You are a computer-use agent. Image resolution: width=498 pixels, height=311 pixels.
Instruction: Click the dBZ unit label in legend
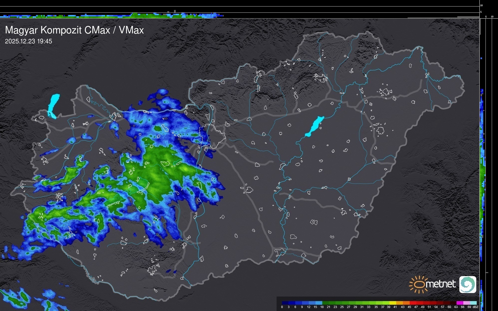click(x=476, y=307)
